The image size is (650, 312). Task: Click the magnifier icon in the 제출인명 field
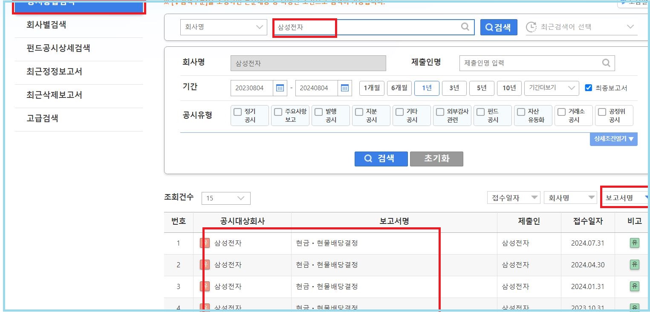pos(606,63)
